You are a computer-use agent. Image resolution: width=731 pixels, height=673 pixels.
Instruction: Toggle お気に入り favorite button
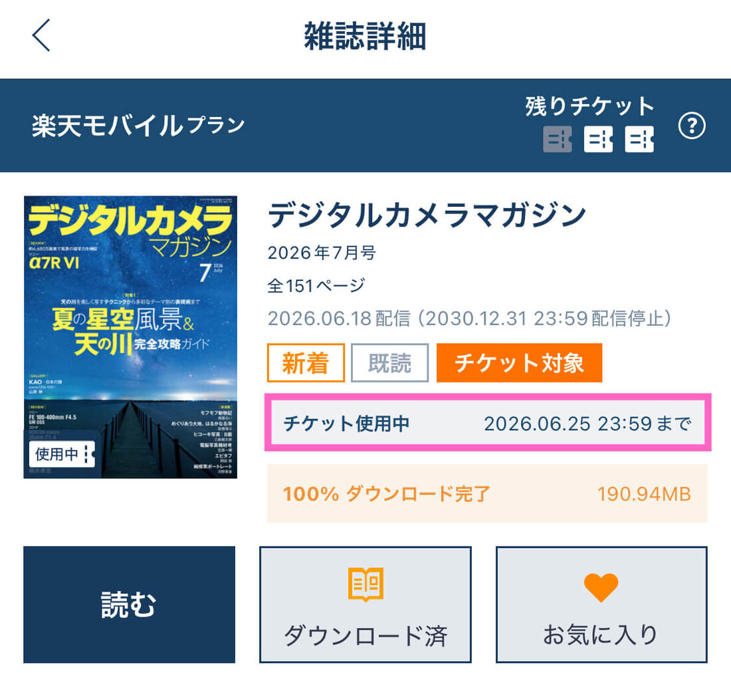pos(601,605)
